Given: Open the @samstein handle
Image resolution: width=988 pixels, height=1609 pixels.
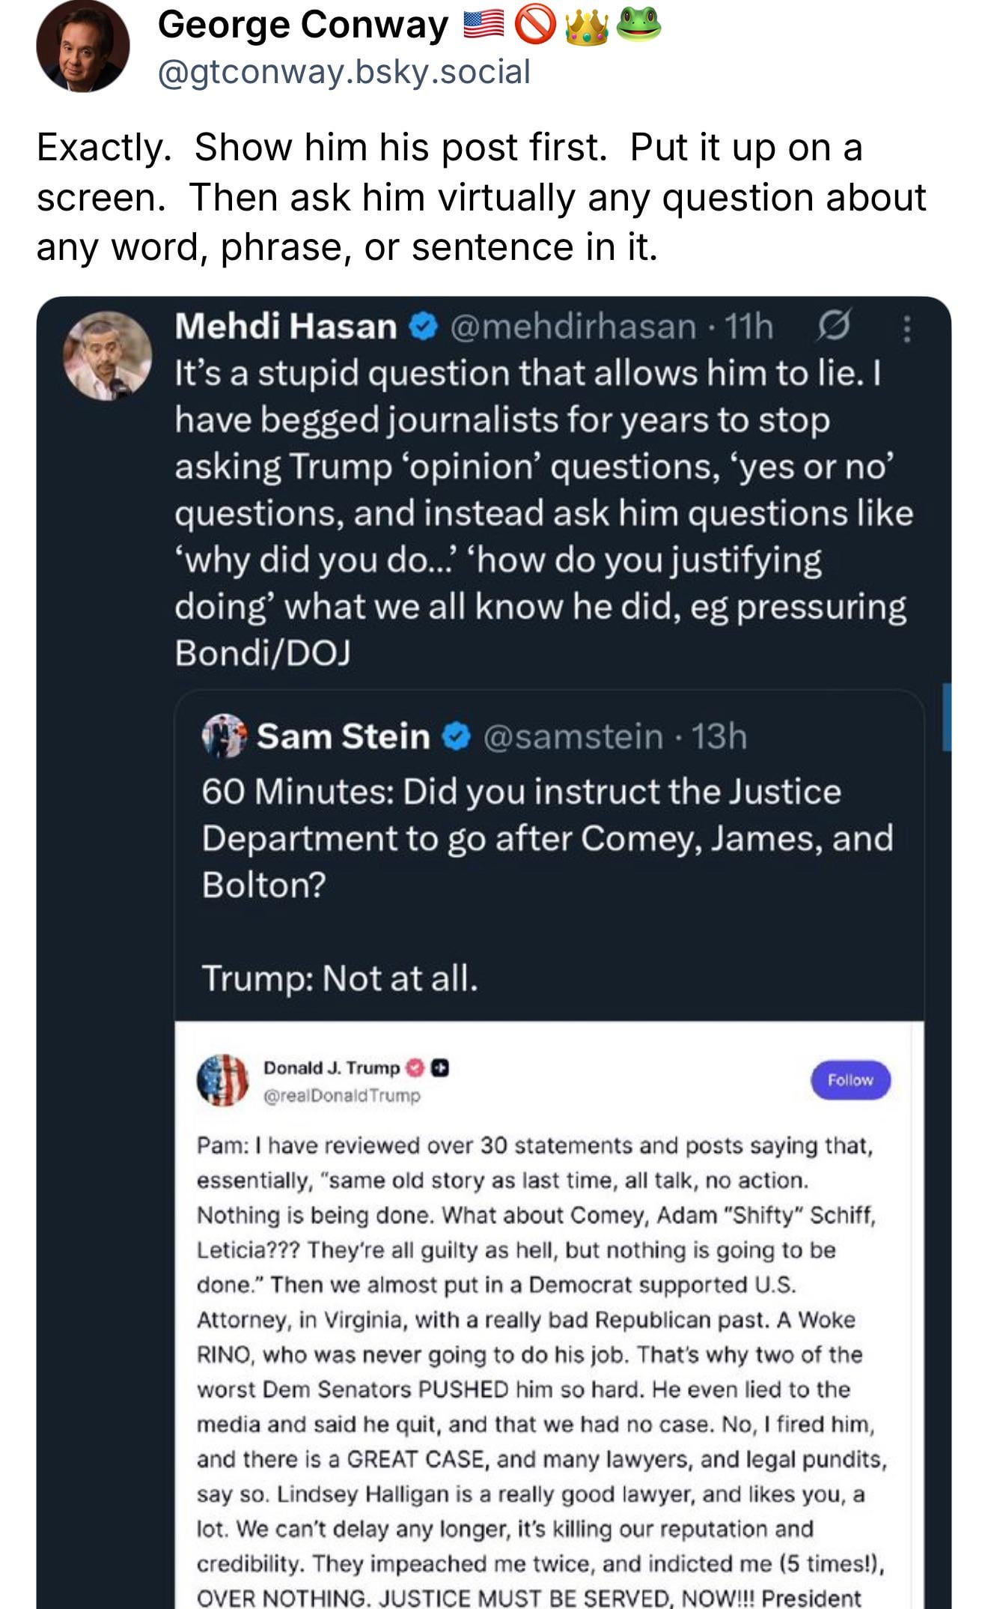Looking at the screenshot, I should click(573, 736).
